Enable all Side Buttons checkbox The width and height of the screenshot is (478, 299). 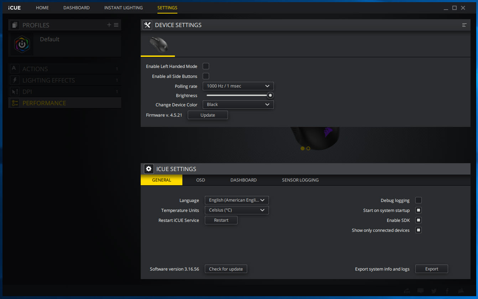click(206, 76)
